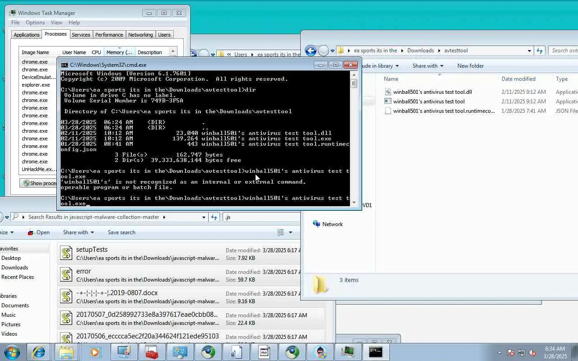Open Options menu in Task Manager

point(35,23)
